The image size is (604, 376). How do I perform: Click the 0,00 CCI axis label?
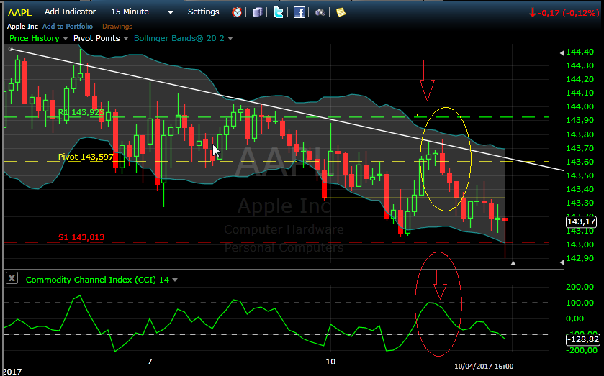click(x=574, y=318)
